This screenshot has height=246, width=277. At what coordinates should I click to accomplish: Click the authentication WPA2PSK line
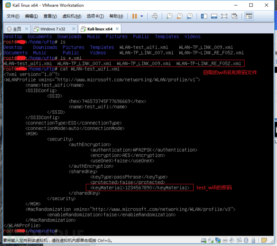[x=144, y=150]
